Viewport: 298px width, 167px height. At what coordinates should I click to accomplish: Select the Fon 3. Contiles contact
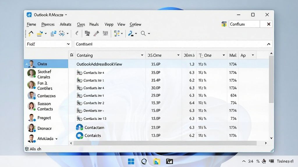click(46, 86)
